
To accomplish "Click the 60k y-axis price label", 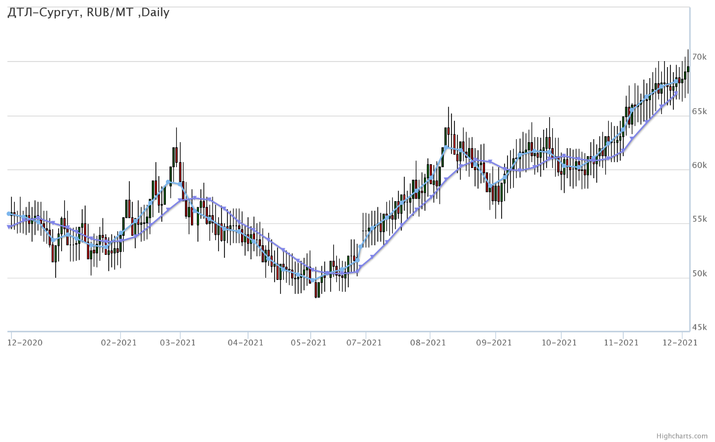I will click(x=699, y=165).
